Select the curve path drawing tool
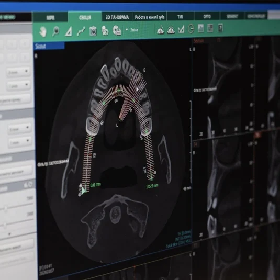280x280 pixels. click(x=81, y=31)
